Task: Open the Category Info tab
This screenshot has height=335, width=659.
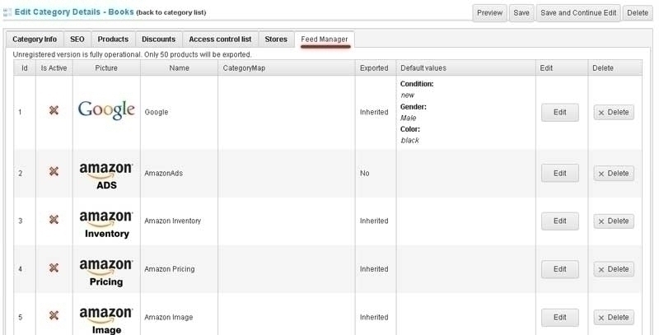Action: pyautogui.click(x=35, y=39)
